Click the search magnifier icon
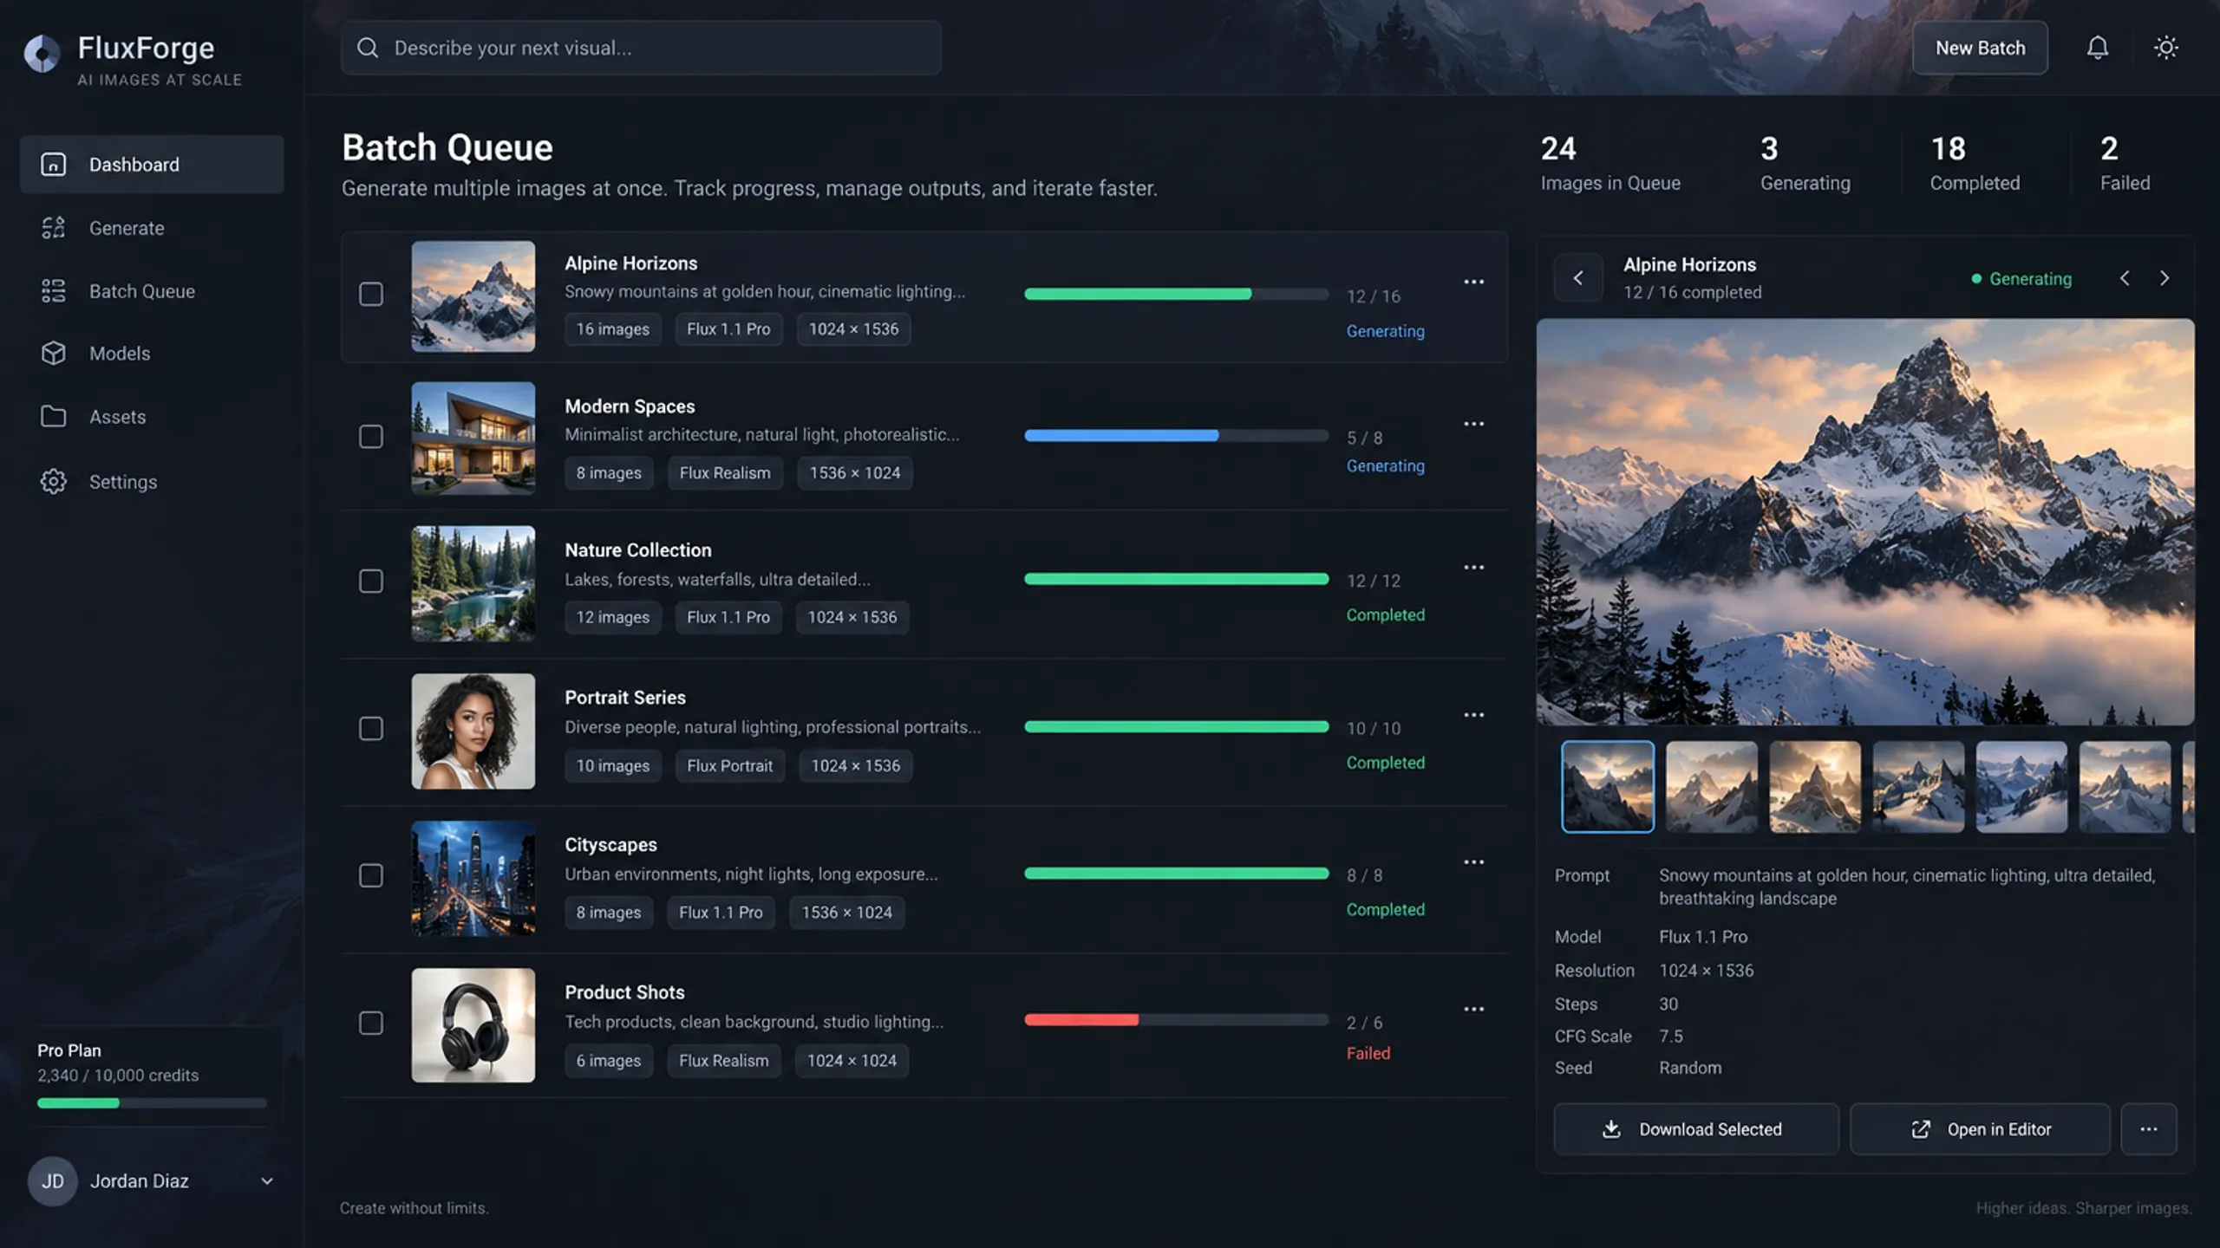 (368, 48)
